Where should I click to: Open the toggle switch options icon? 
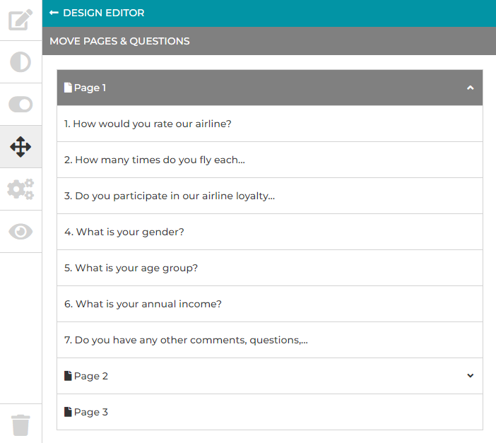pyautogui.click(x=20, y=105)
